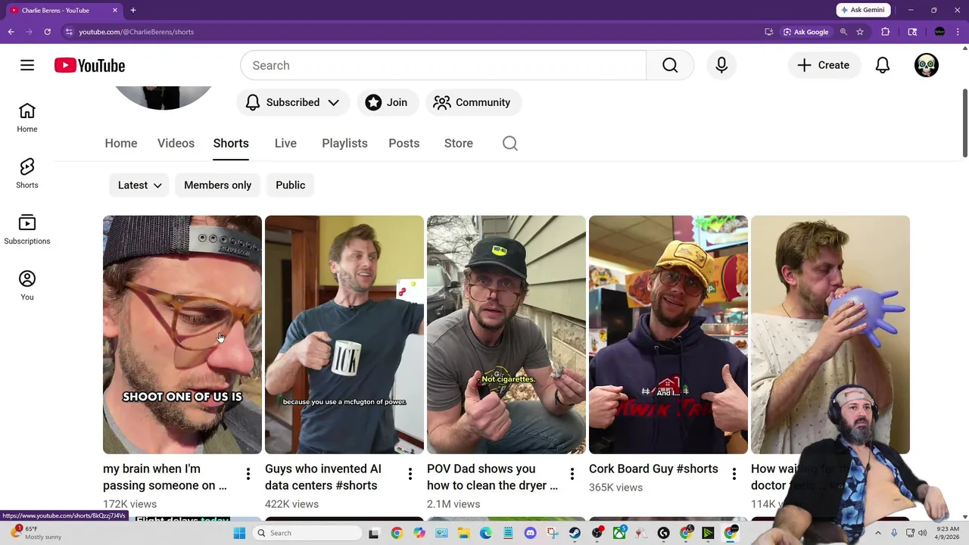Open options for AI data centers short
This screenshot has width=969, height=545.
(x=410, y=474)
